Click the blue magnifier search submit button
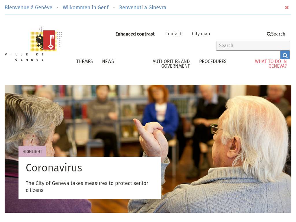The width and height of the screenshot is (296, 222). coord(285,55)
